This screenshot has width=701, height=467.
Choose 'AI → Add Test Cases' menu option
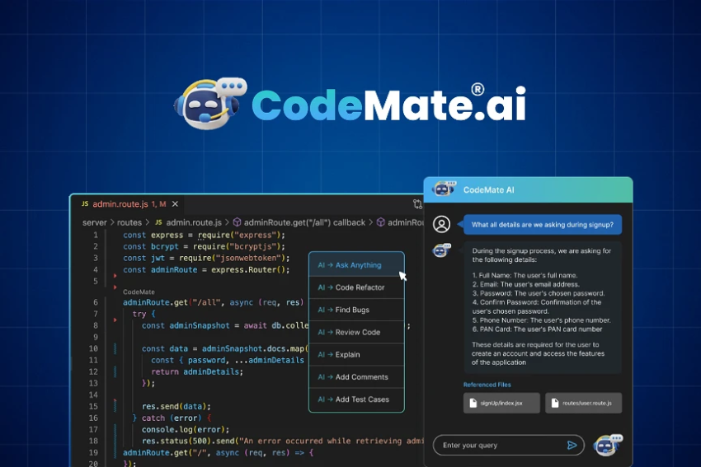356,399
